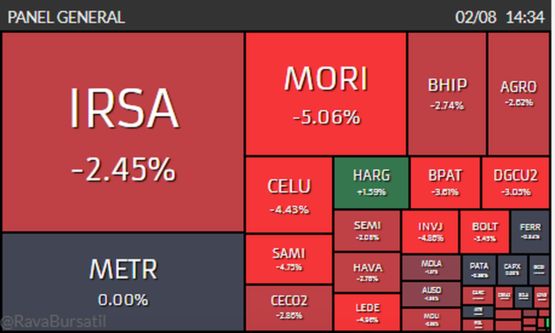Click the PATA stock tile
The height and width of the screenshot is (333, 555).
[479, 270]
